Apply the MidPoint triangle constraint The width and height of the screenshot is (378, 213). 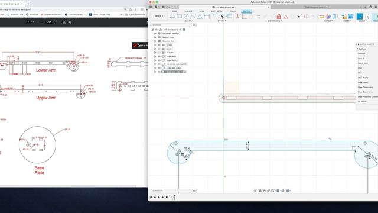click(x=286, y=17)
